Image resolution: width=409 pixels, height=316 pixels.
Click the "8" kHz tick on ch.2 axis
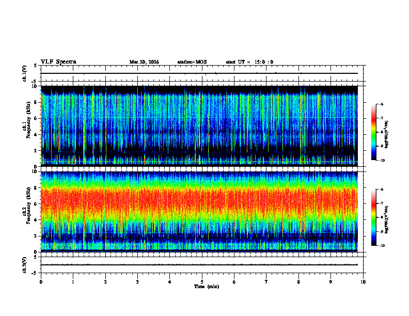click(36, 188)
